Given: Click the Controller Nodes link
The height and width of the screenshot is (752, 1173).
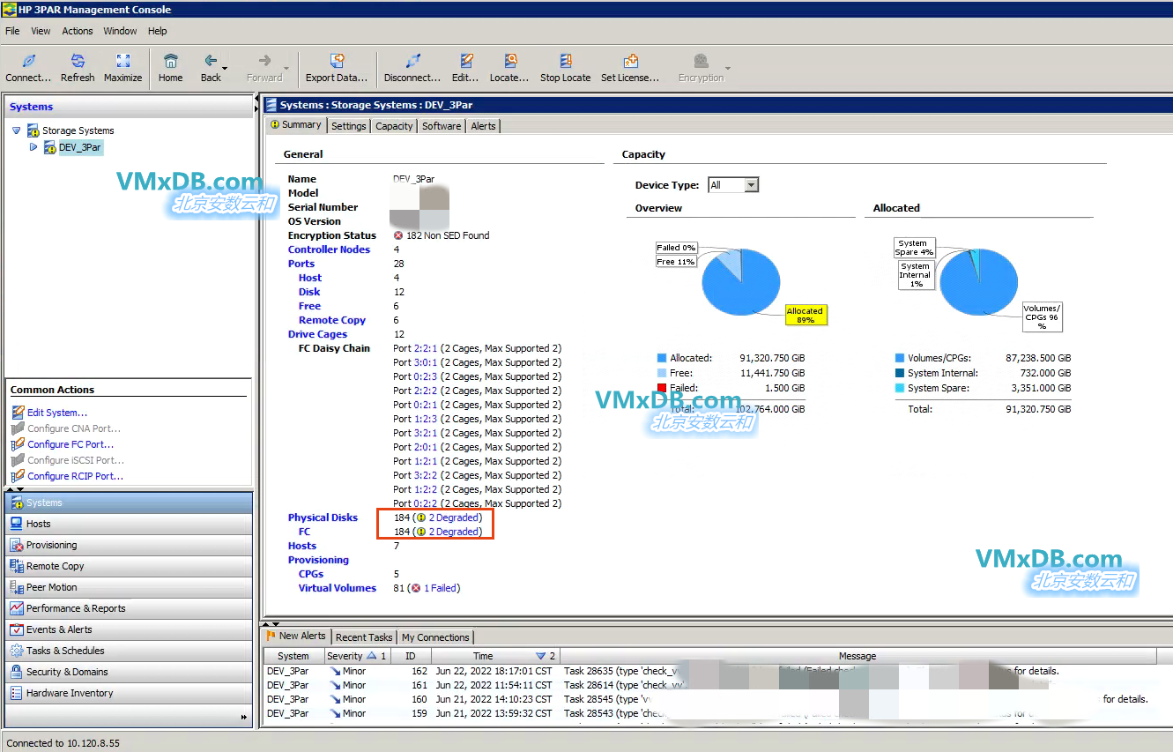Looking at the screenshot, I should [329, 249].
